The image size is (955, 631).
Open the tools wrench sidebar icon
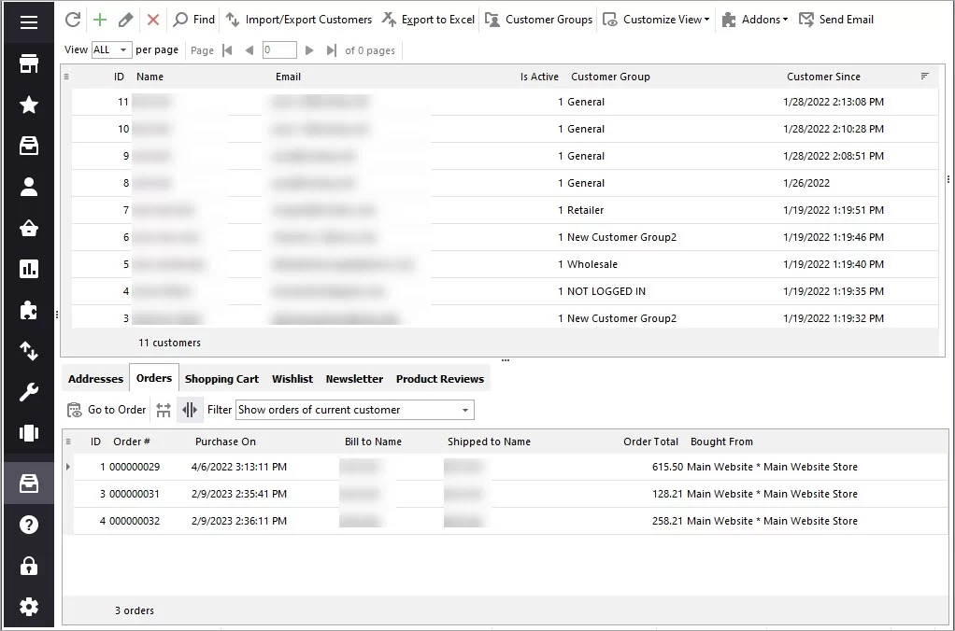tap(29, 392)
